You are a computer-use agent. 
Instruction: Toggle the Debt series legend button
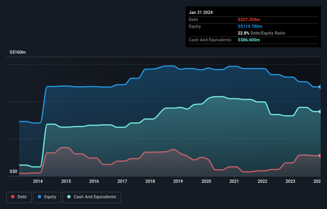19,197
